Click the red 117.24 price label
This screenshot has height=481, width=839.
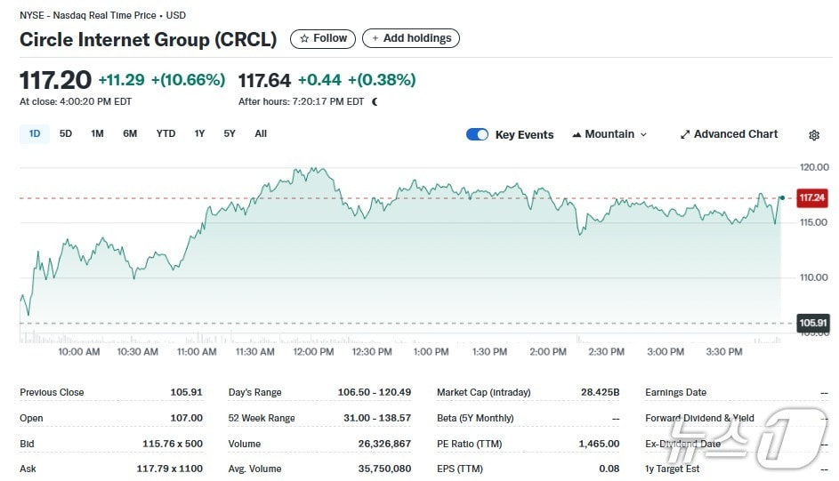click(x=811, y=197)
